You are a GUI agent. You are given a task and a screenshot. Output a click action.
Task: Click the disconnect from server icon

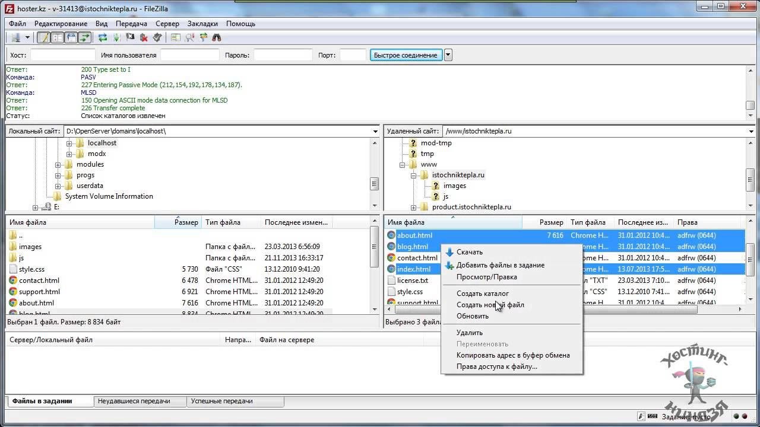(144, 37)
